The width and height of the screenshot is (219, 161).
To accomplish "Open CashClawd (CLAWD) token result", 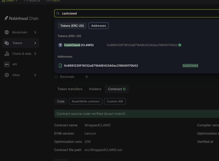I will pos(79,45).
